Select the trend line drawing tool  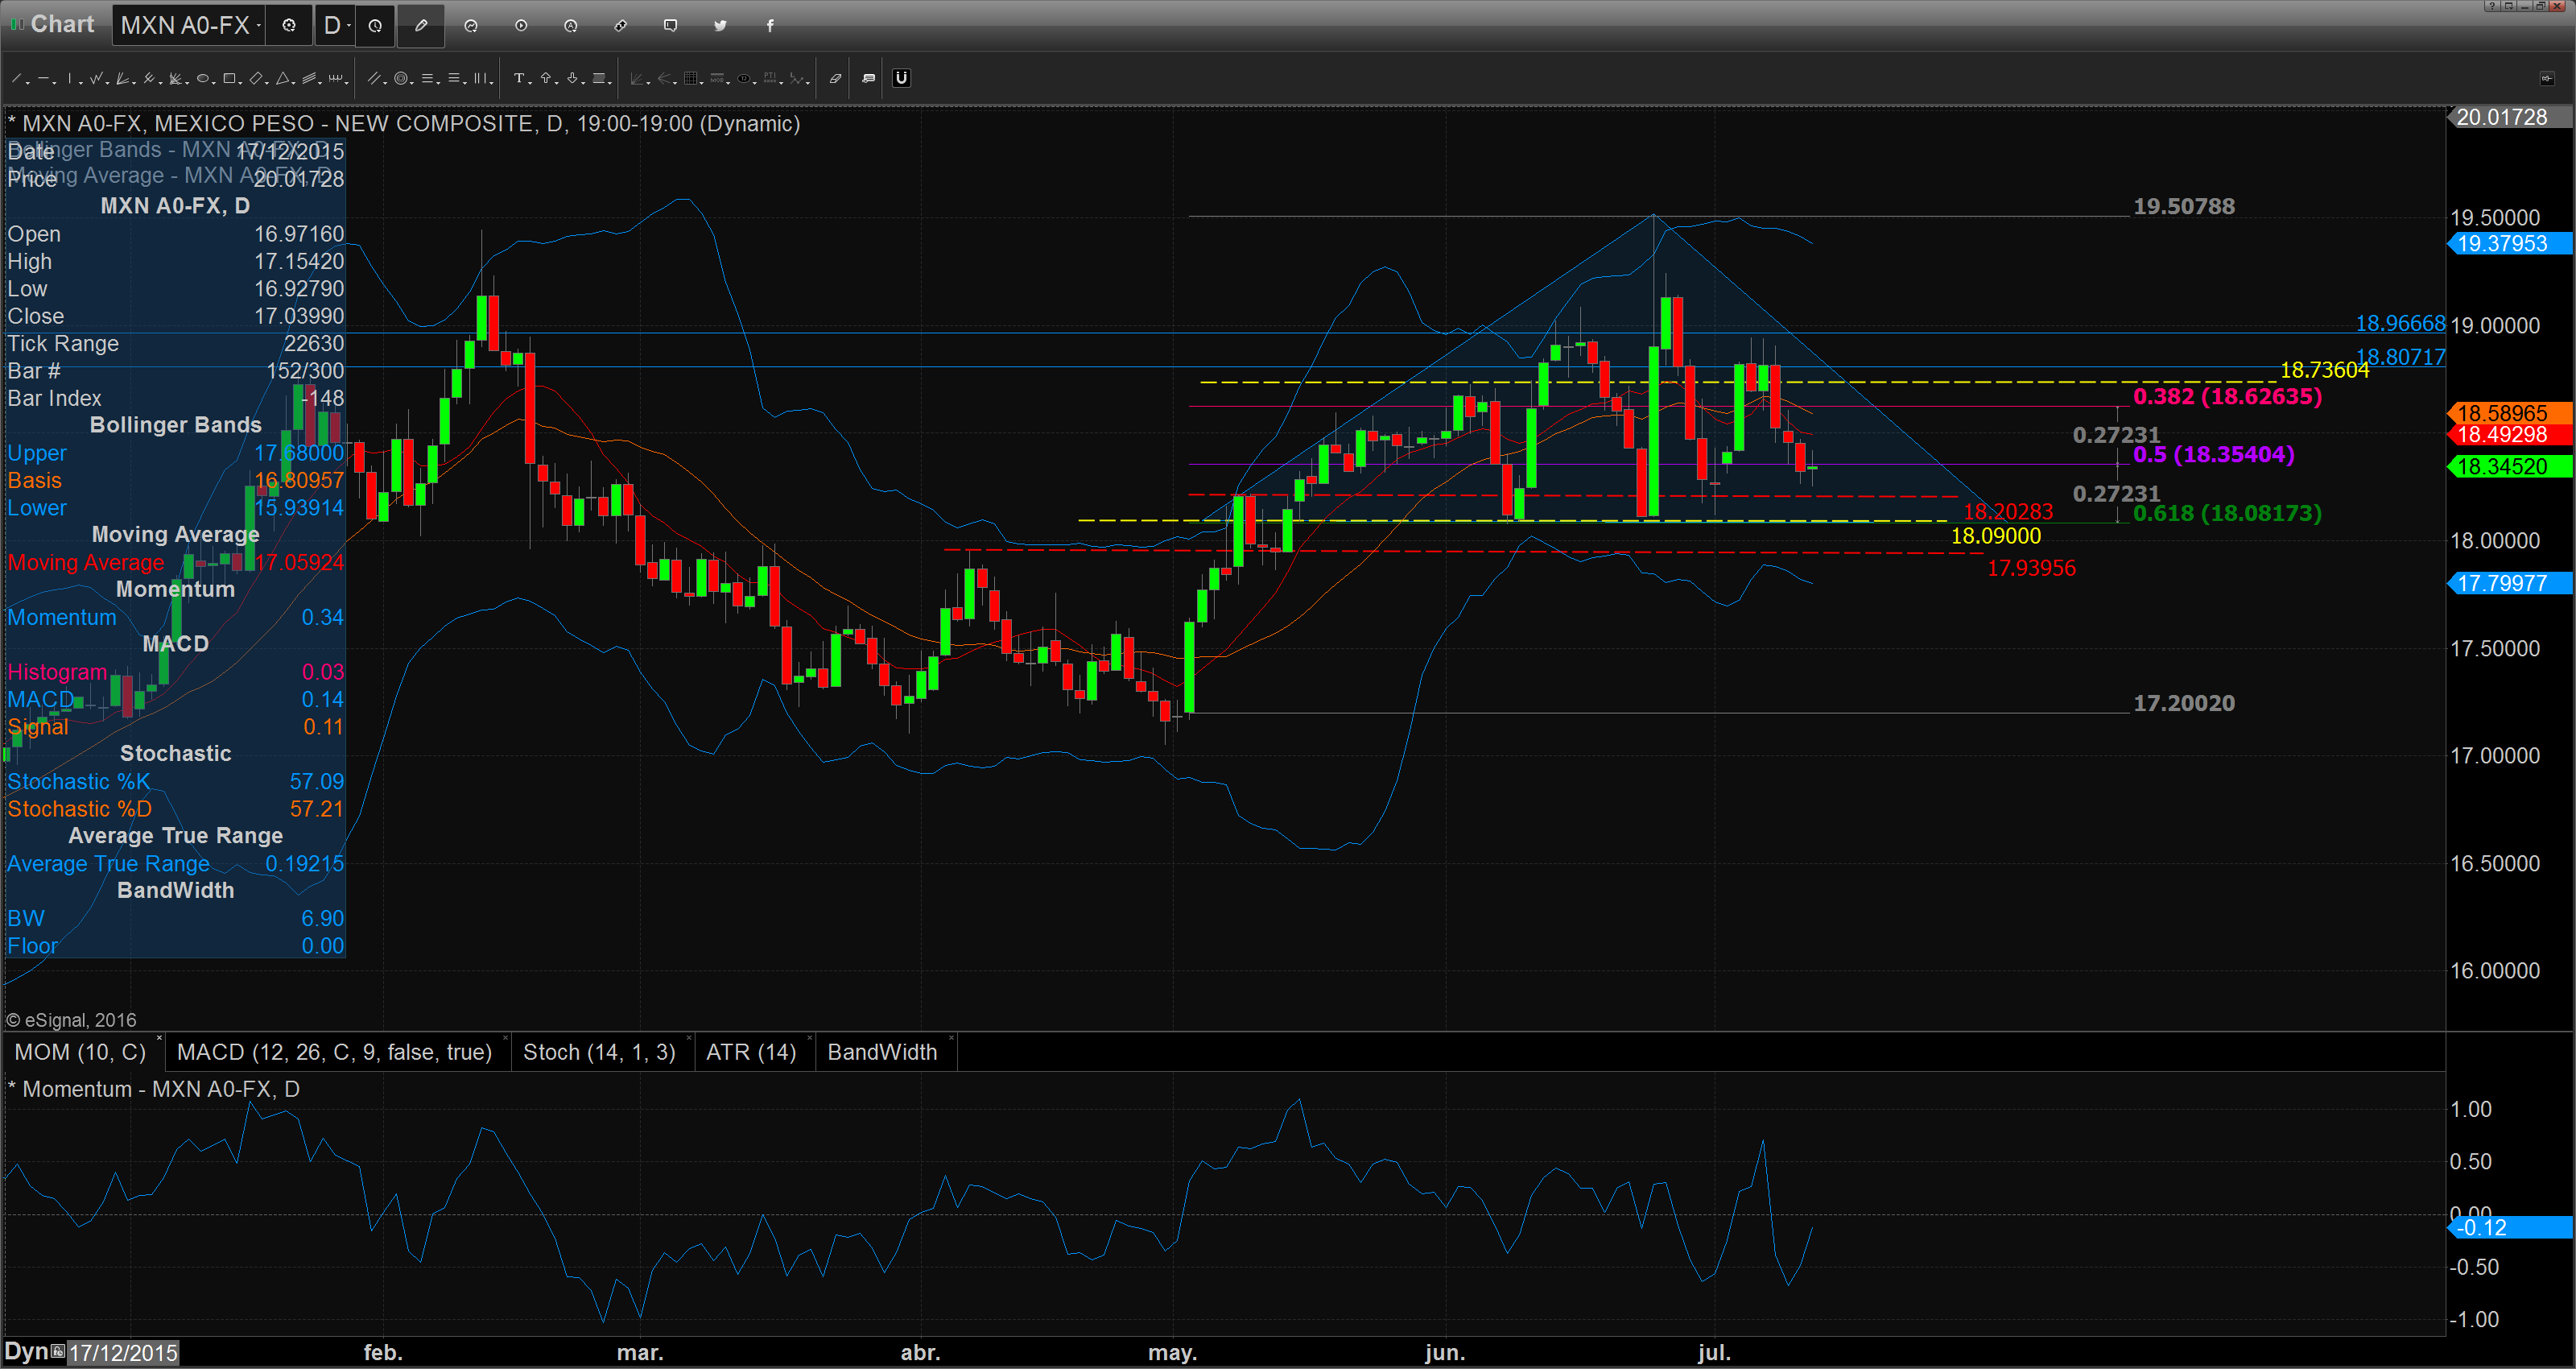coord(16,78)
